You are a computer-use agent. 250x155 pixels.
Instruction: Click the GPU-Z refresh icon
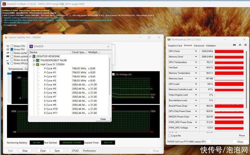click(240, 45)
